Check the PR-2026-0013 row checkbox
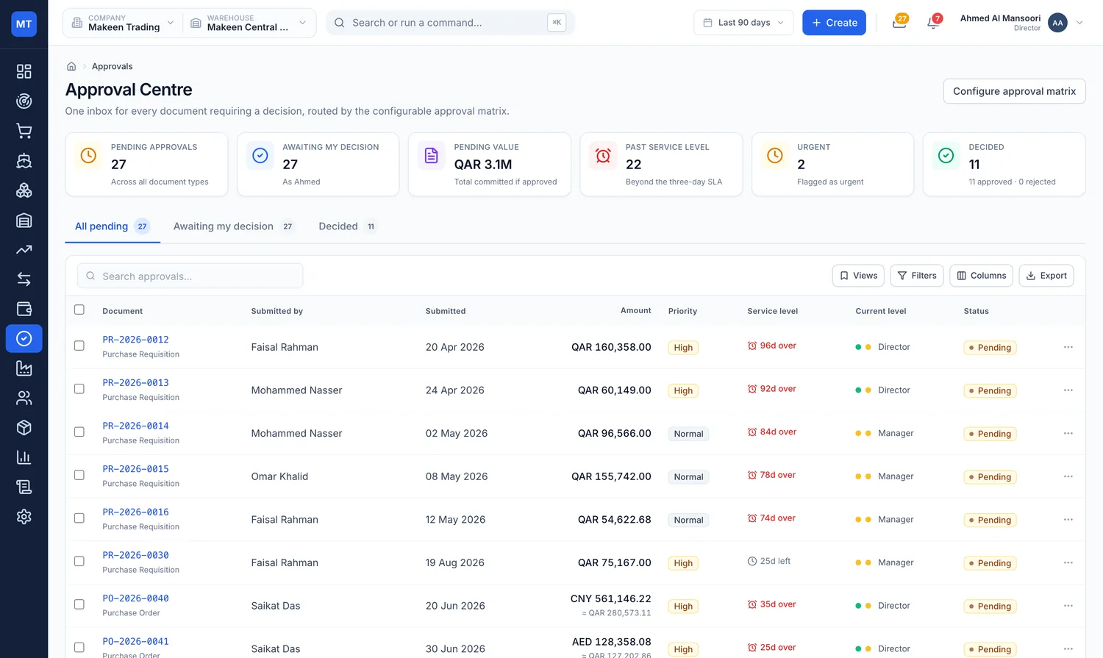The image size is (1103, 658). [79, 388]
